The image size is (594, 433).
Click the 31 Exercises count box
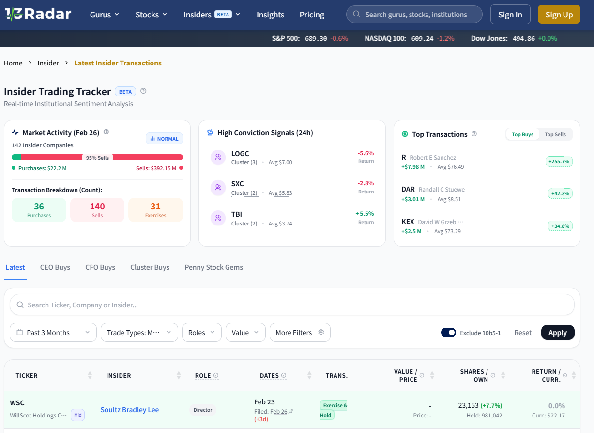(x=155, y=210)
